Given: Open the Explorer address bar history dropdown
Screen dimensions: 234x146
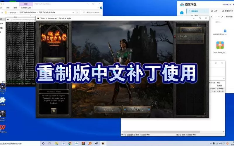Looking at the screenshot, I should pyautogui.click(x=73, y=12).
